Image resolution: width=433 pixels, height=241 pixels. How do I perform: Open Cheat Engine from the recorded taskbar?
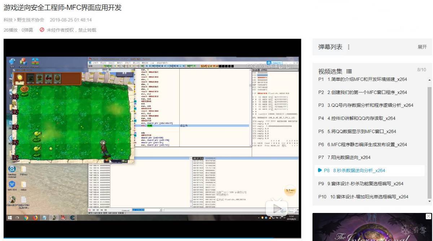(x=72, y=218)
